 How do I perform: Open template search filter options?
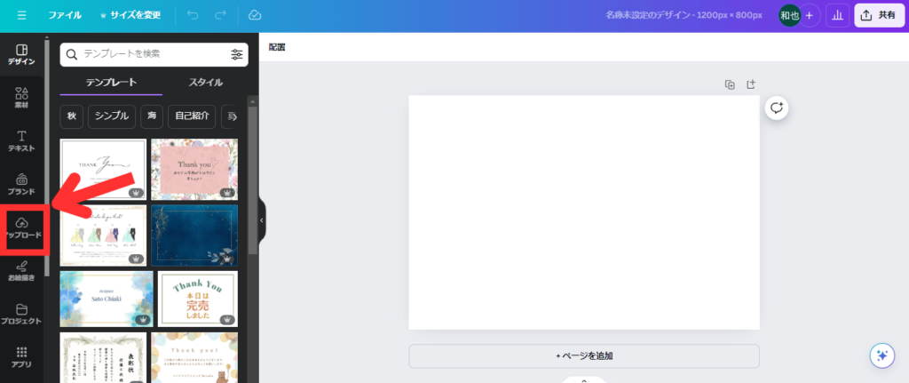pyautogui.click(x=236, y=54)
